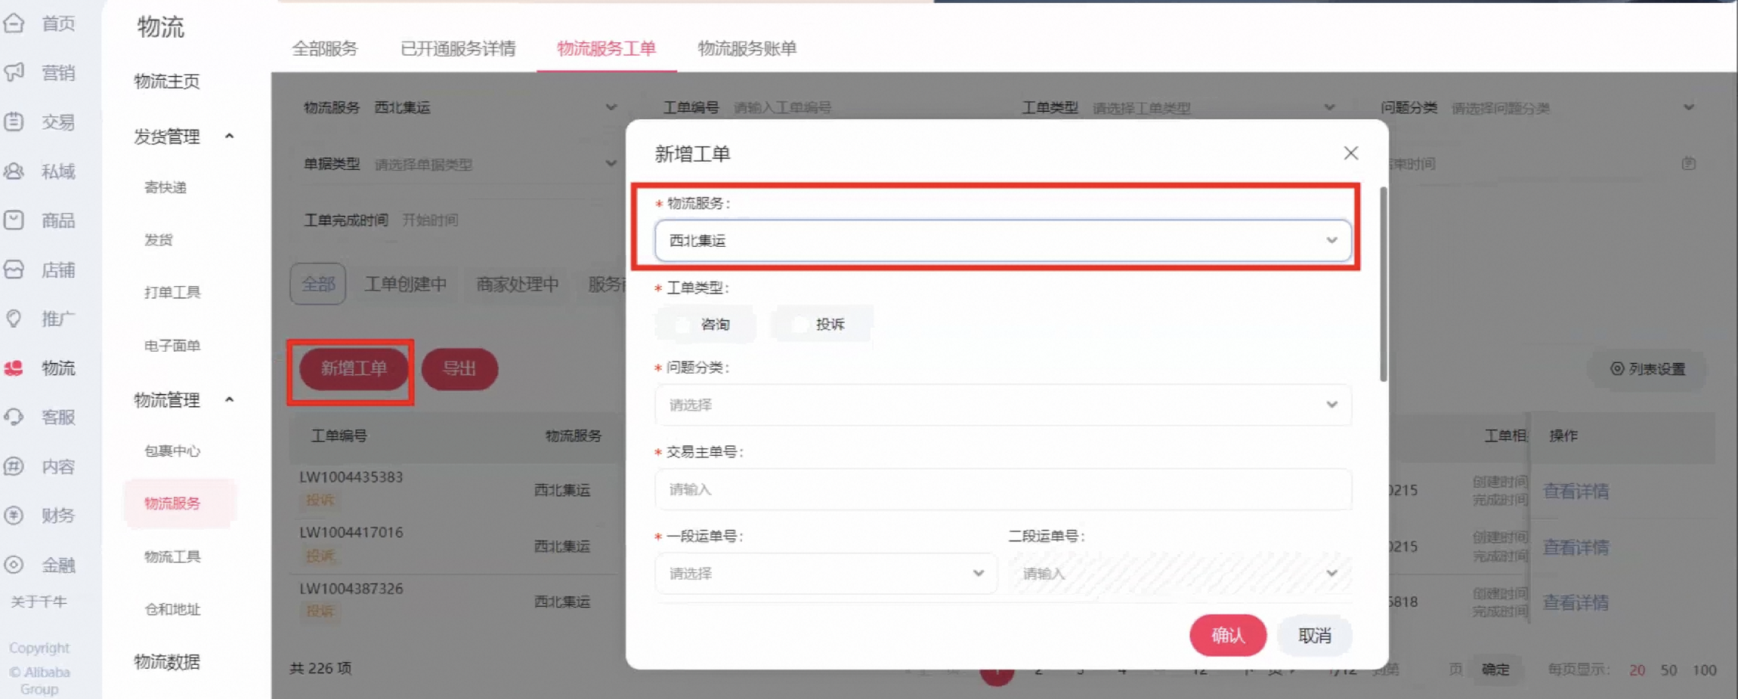The height and width of the screenshot is (699, 1738).
Task: Open 寄快递 in side menu
Action: point(165,187)
